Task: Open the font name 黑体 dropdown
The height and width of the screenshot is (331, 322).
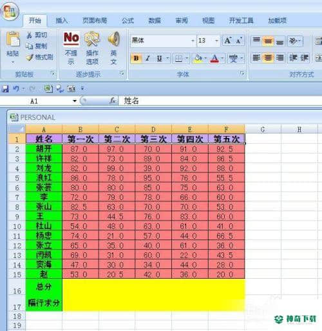Action: [x=193, y=41]
